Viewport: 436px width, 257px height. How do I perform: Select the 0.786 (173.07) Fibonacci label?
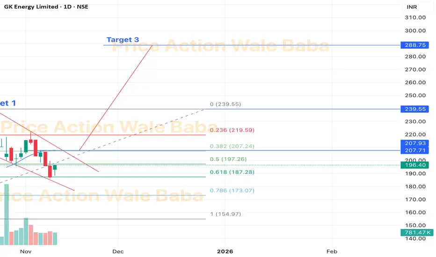coord(232,191)
